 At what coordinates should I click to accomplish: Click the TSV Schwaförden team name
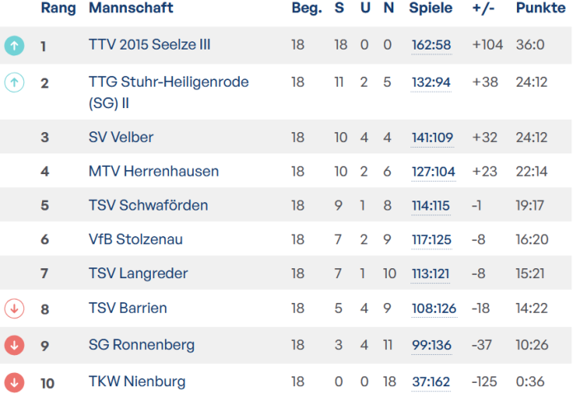(x=148, y=206)
